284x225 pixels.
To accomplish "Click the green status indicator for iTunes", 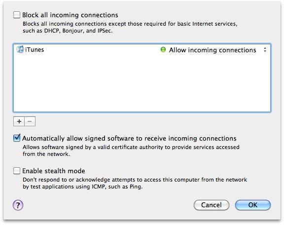I will (x=163, y=49).
